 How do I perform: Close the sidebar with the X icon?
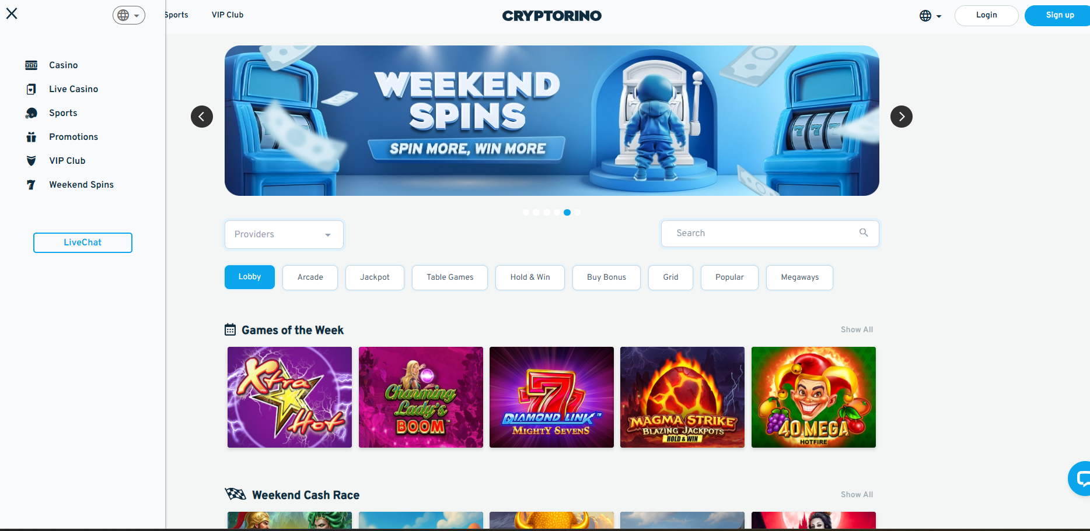tap(12, 13)
